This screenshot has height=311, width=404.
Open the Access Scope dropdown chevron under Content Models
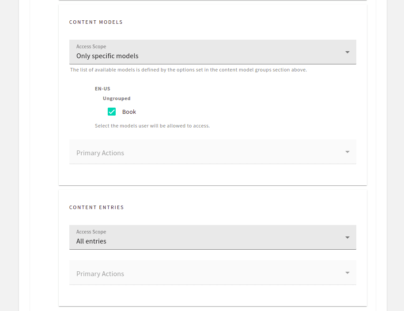(x=347, y=52)
